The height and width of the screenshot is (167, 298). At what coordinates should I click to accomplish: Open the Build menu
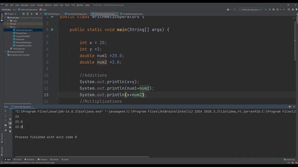coord(56,5)
